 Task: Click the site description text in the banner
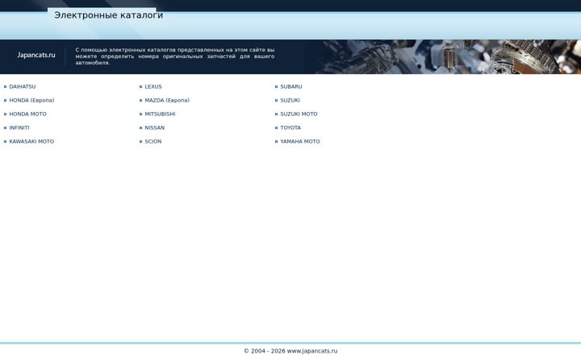[x=175, y=56]
